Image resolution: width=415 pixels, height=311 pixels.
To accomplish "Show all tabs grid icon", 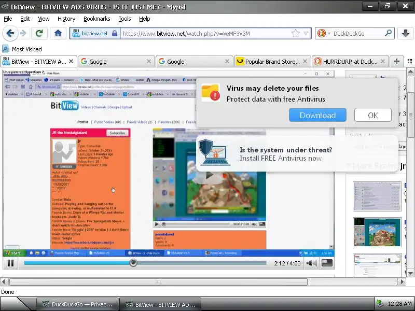I will click(410, 61).
